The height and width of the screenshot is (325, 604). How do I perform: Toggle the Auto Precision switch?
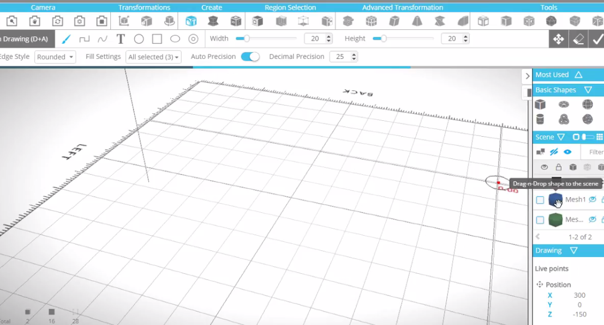point(250,57)
